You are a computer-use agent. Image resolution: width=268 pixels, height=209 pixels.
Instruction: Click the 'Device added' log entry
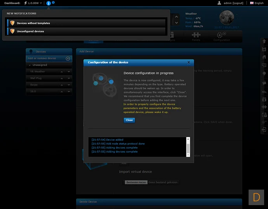click(107, 140)
